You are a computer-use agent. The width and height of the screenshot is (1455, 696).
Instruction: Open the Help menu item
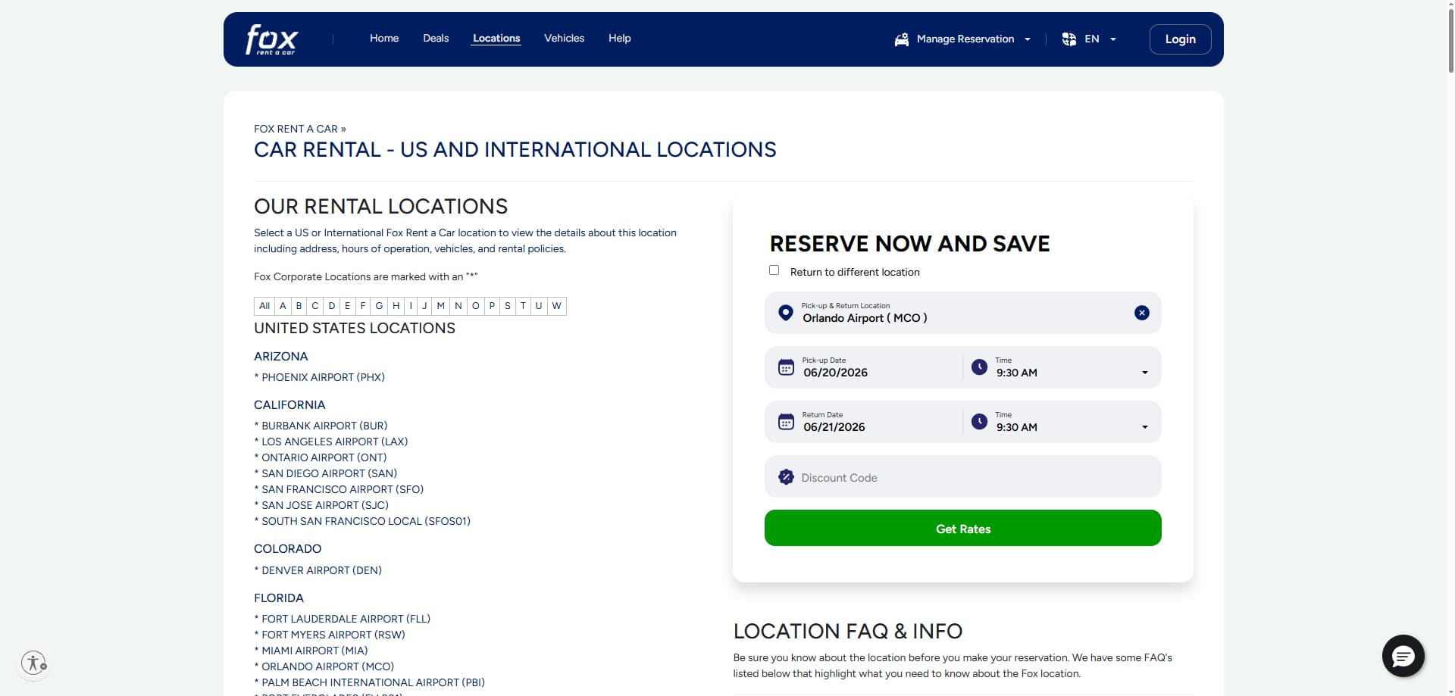[619, 39]
